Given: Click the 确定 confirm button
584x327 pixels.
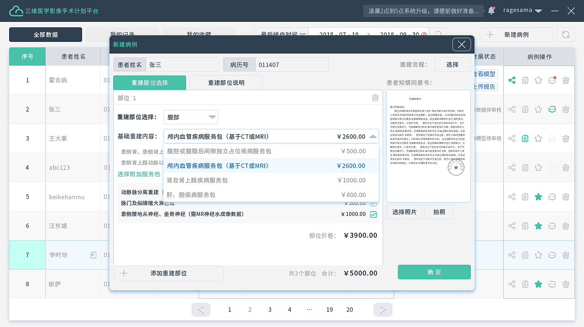Looking at the screenshot, I should (x=434, y=271).
